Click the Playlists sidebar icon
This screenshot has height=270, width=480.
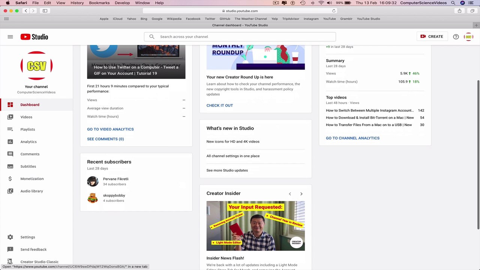click(x=10, y=129)
